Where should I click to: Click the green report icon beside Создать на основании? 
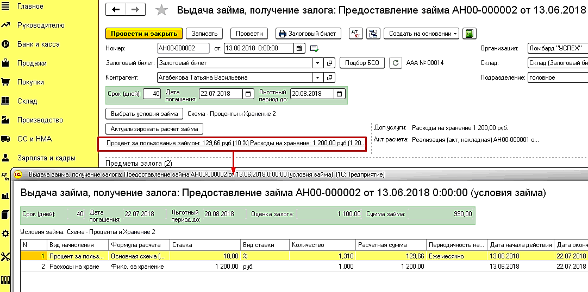470,33
